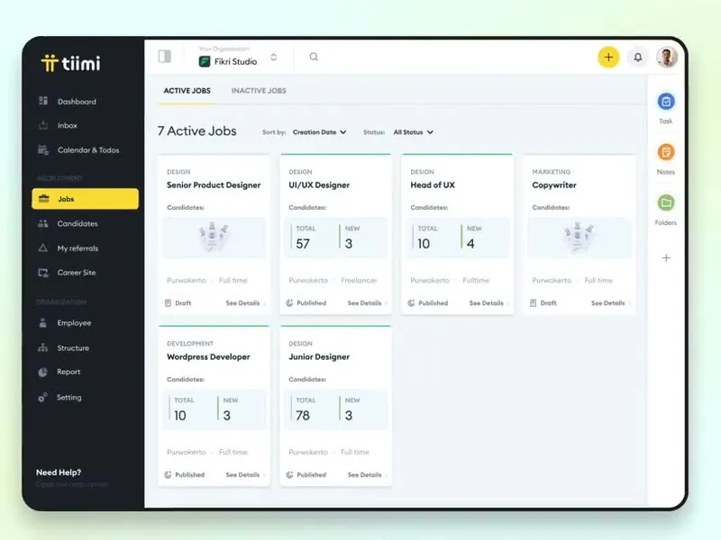
Task: See Details of Senior Product Designer
Action: [242, 303]
